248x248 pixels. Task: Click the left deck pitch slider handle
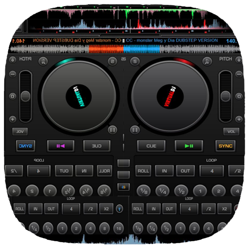tap(26, 96)
